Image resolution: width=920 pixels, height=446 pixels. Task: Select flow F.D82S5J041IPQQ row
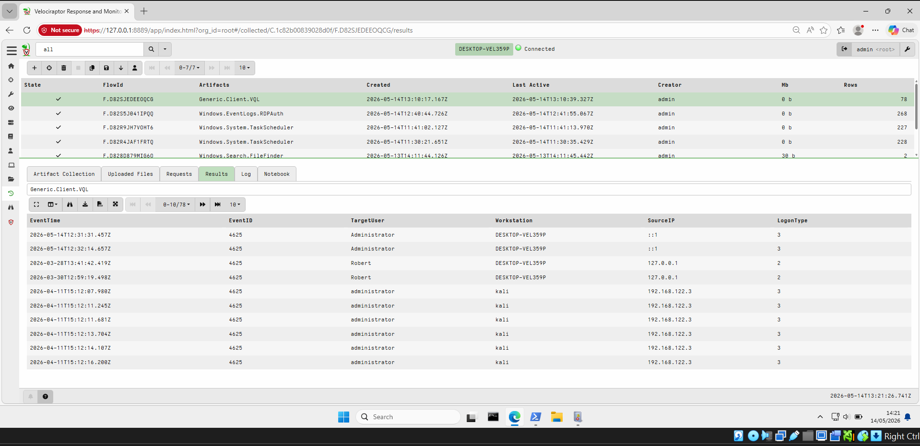tap(468, 114)
